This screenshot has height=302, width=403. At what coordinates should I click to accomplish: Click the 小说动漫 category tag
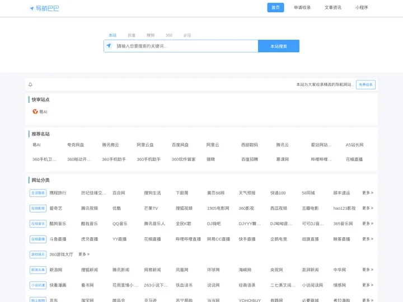[x=38, y=285]
